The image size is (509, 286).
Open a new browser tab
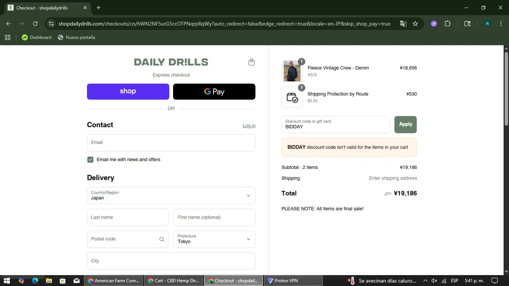[98, 8]
